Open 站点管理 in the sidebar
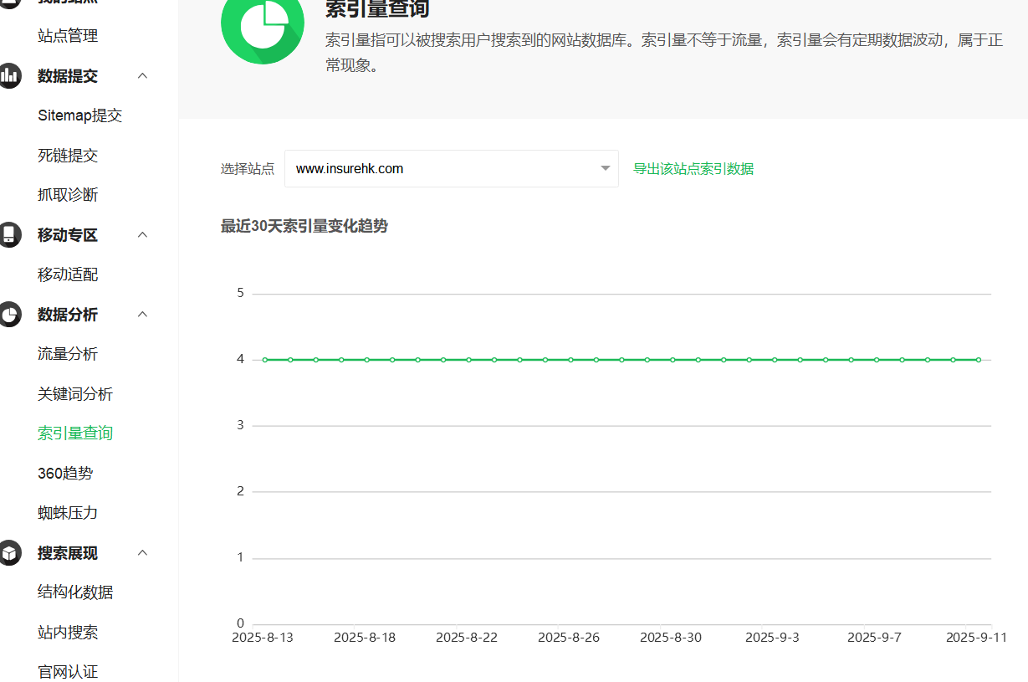Image resolution: width=1028 pixels, height=682 pixels. point(68,36)
